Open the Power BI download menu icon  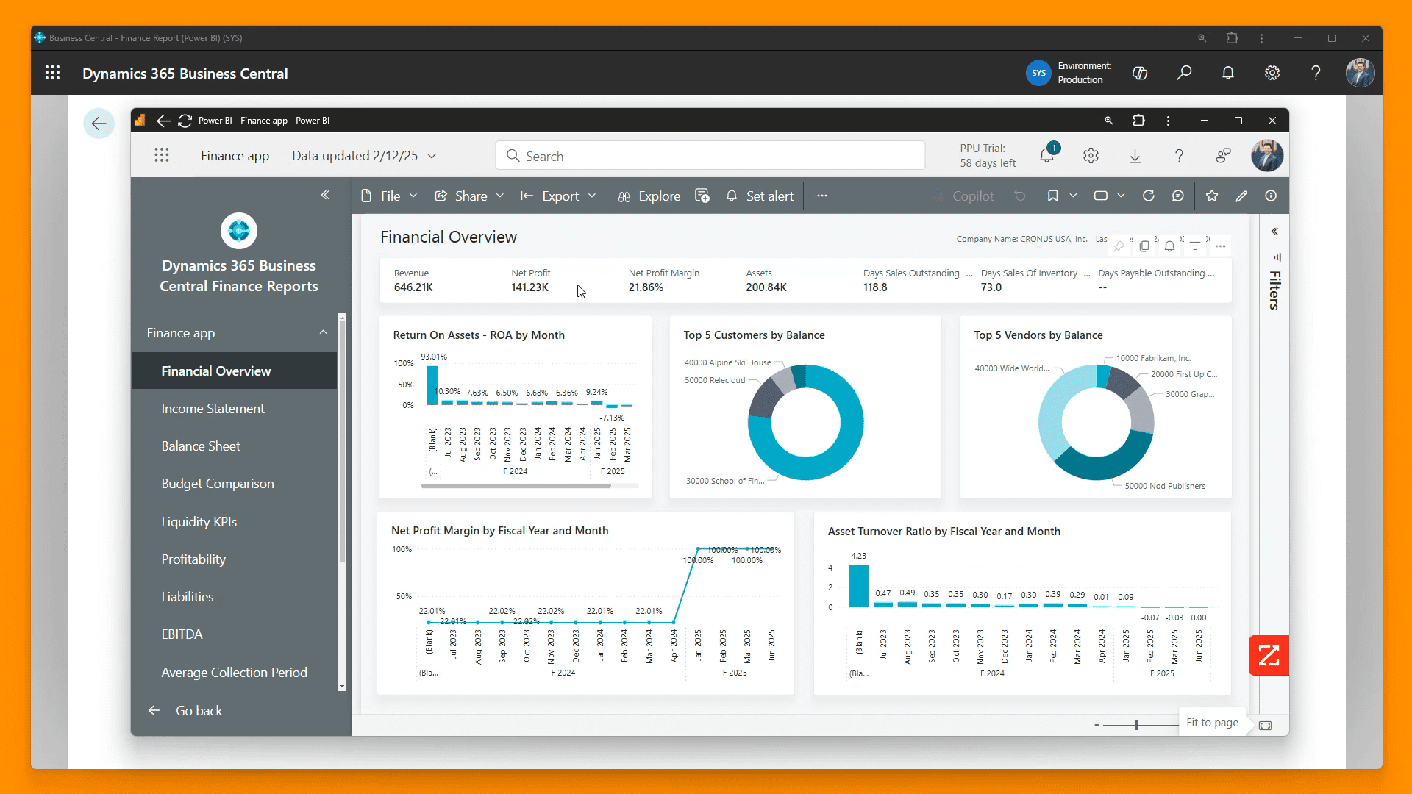[x=1135, y=156]
